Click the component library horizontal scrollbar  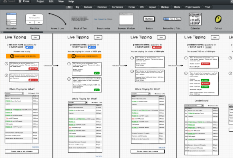[x=23, y=32]
